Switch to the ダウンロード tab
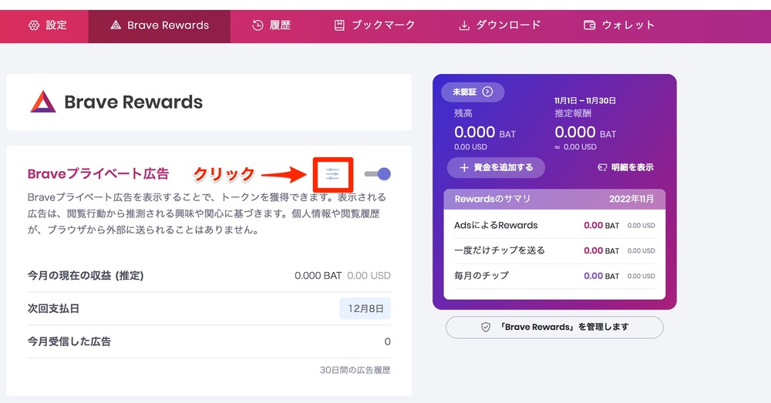 pyautogui.click(x=500, y=25)
